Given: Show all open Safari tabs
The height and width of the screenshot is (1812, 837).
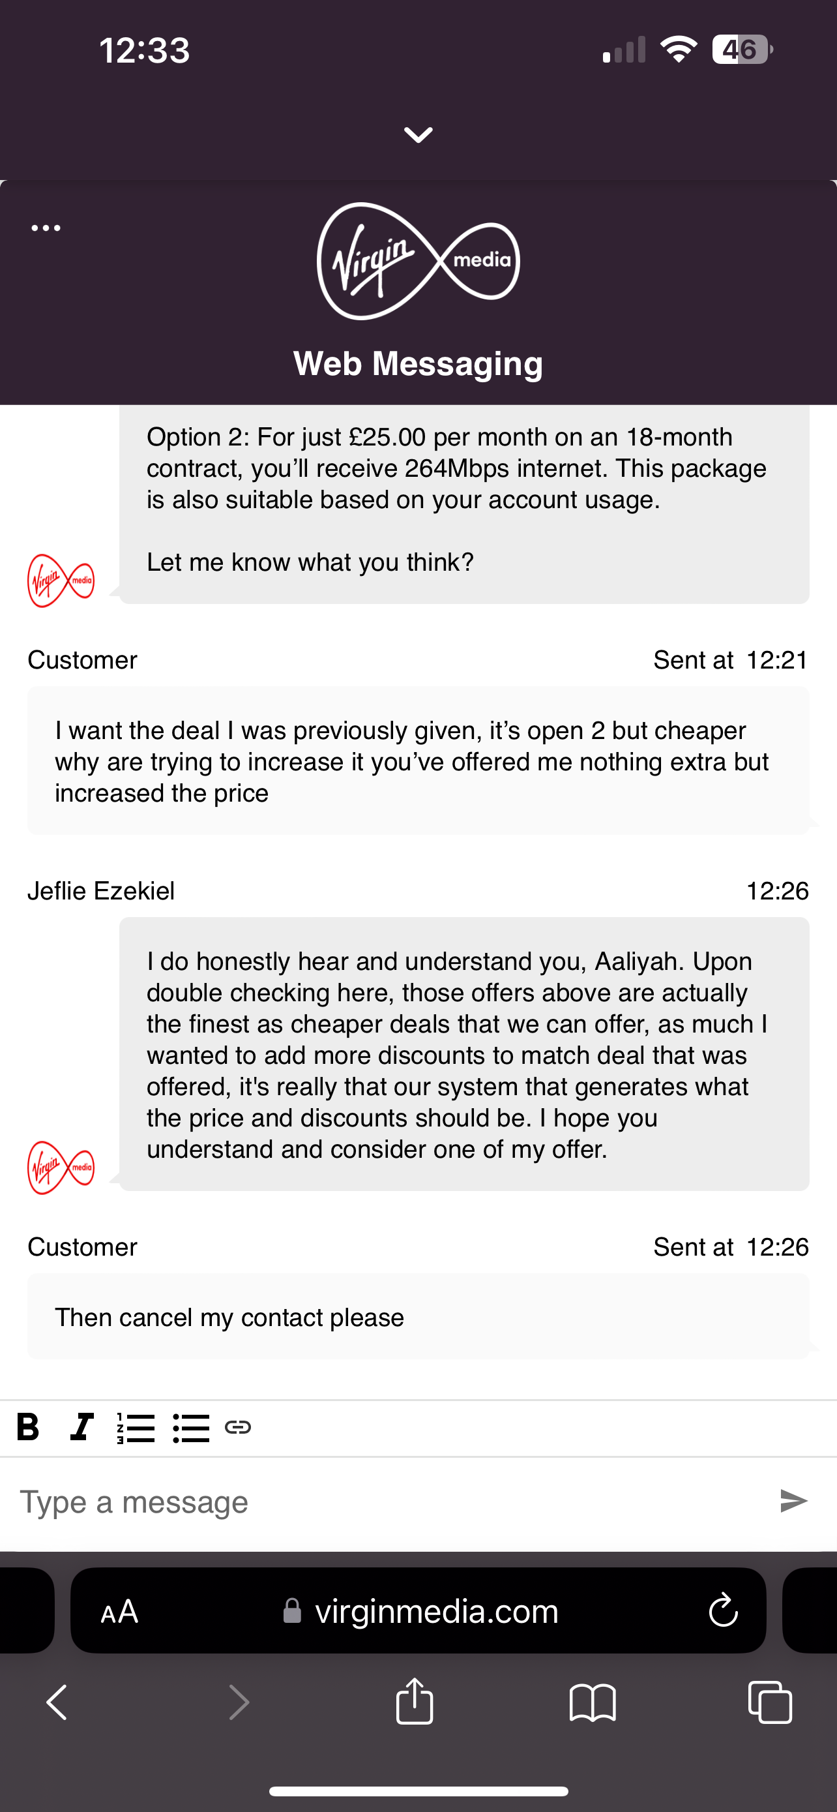Looking at the screenshot, I should tap(771, 1702).
